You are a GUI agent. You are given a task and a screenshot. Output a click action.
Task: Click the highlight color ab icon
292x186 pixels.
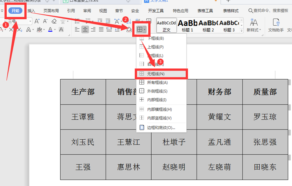coord(39,29)
